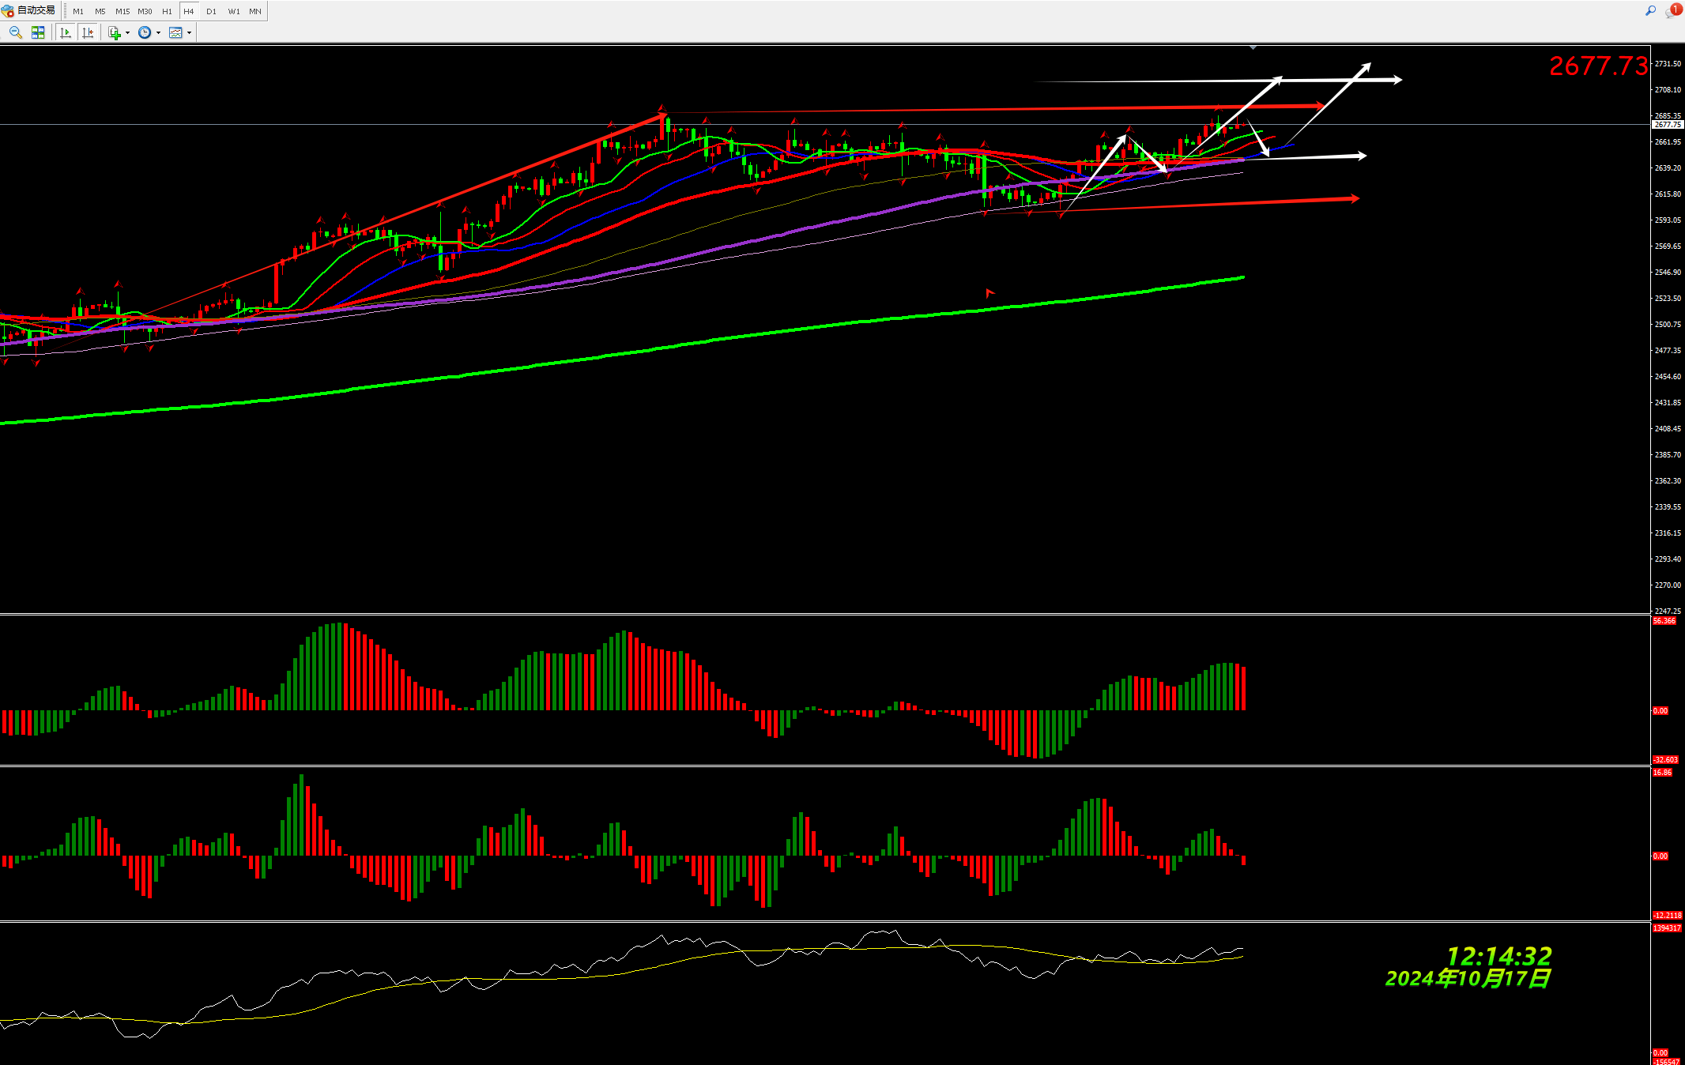
Task: Switch chart to M15 timeframe
Action: 123,11
